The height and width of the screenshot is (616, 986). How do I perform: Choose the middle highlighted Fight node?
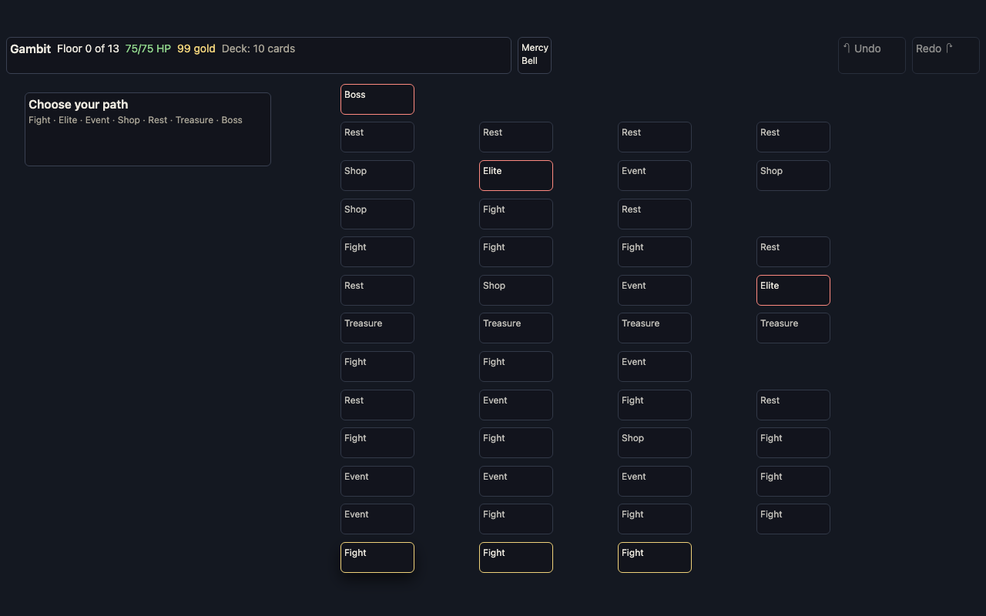tap(516, 557)
